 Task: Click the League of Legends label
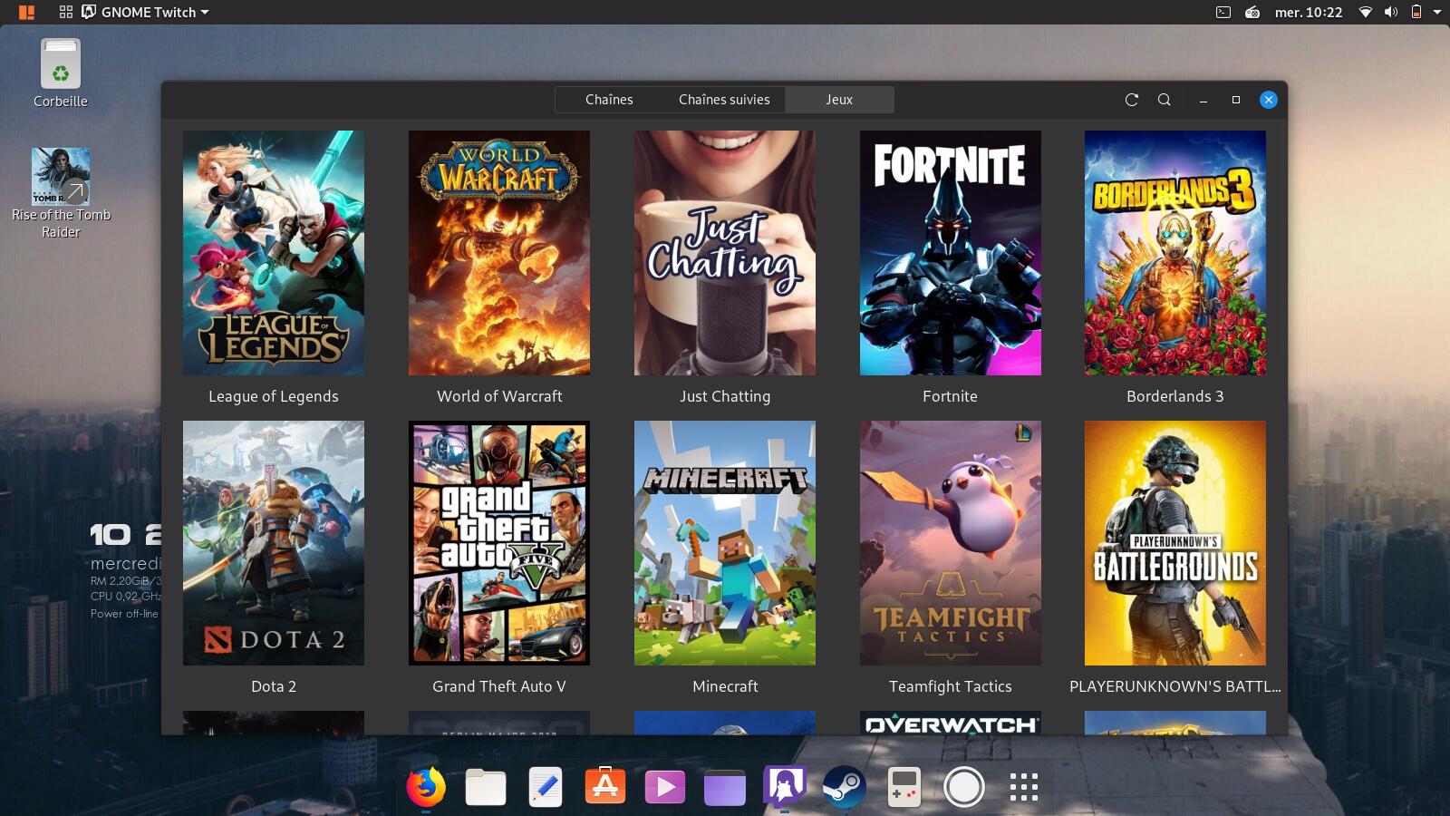click(x=274, y=396)
